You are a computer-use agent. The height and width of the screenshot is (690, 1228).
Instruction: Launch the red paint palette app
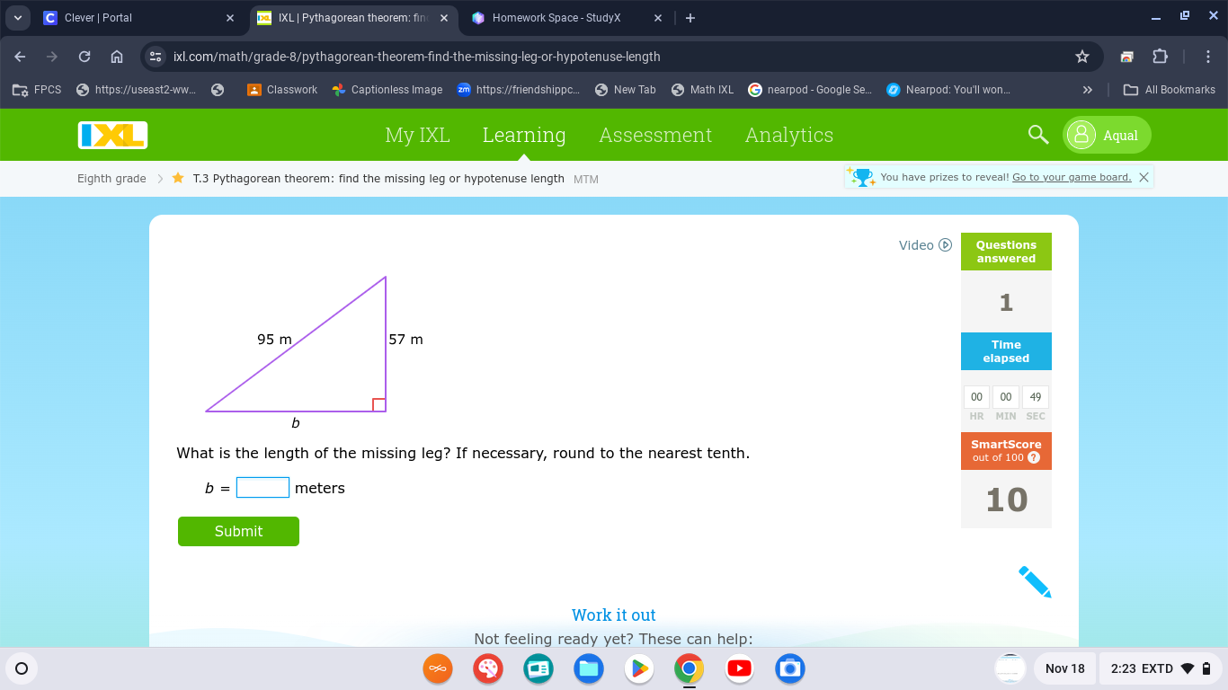coord(488,668)
